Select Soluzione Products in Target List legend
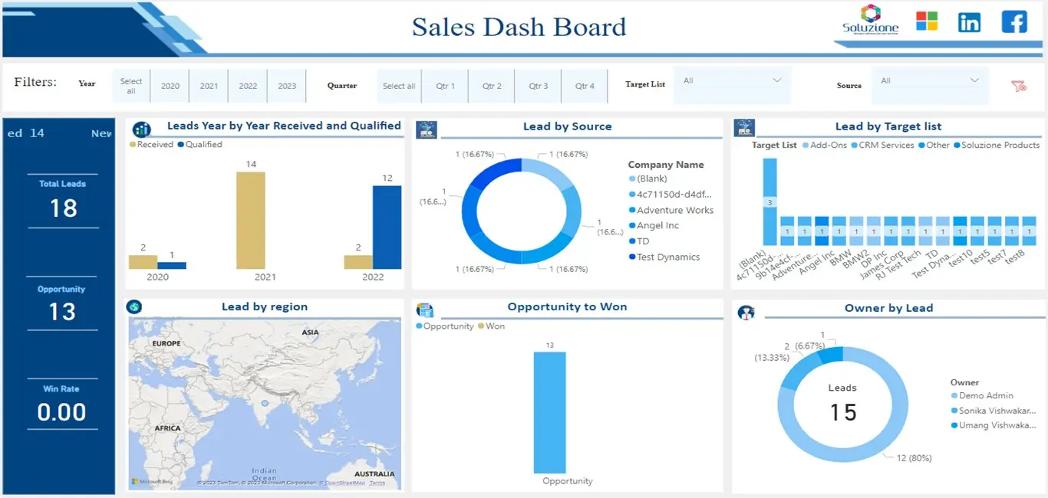 (x=997, y=145)
